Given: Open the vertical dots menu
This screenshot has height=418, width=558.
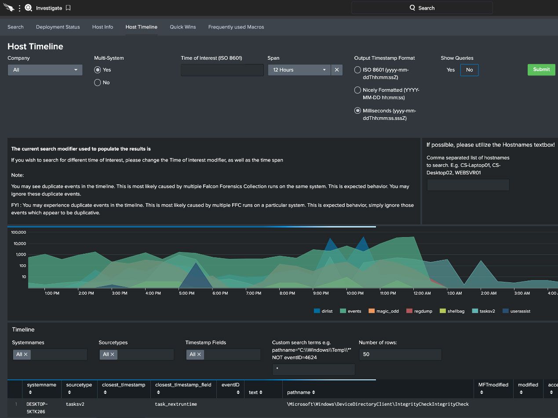Looking at the screenshot, I should pyautogui.click(x=19, y=8).
